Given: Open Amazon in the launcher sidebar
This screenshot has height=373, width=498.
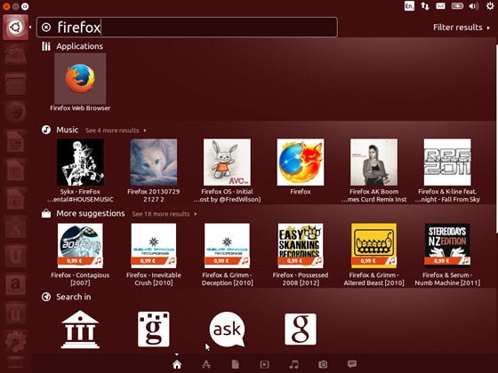Looking at the screenshot, I should (x=15, y=284).
